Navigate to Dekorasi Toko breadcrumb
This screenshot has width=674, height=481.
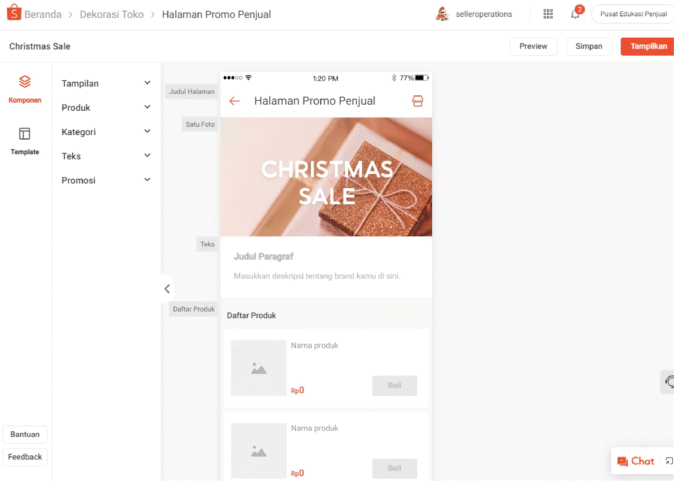111,14
